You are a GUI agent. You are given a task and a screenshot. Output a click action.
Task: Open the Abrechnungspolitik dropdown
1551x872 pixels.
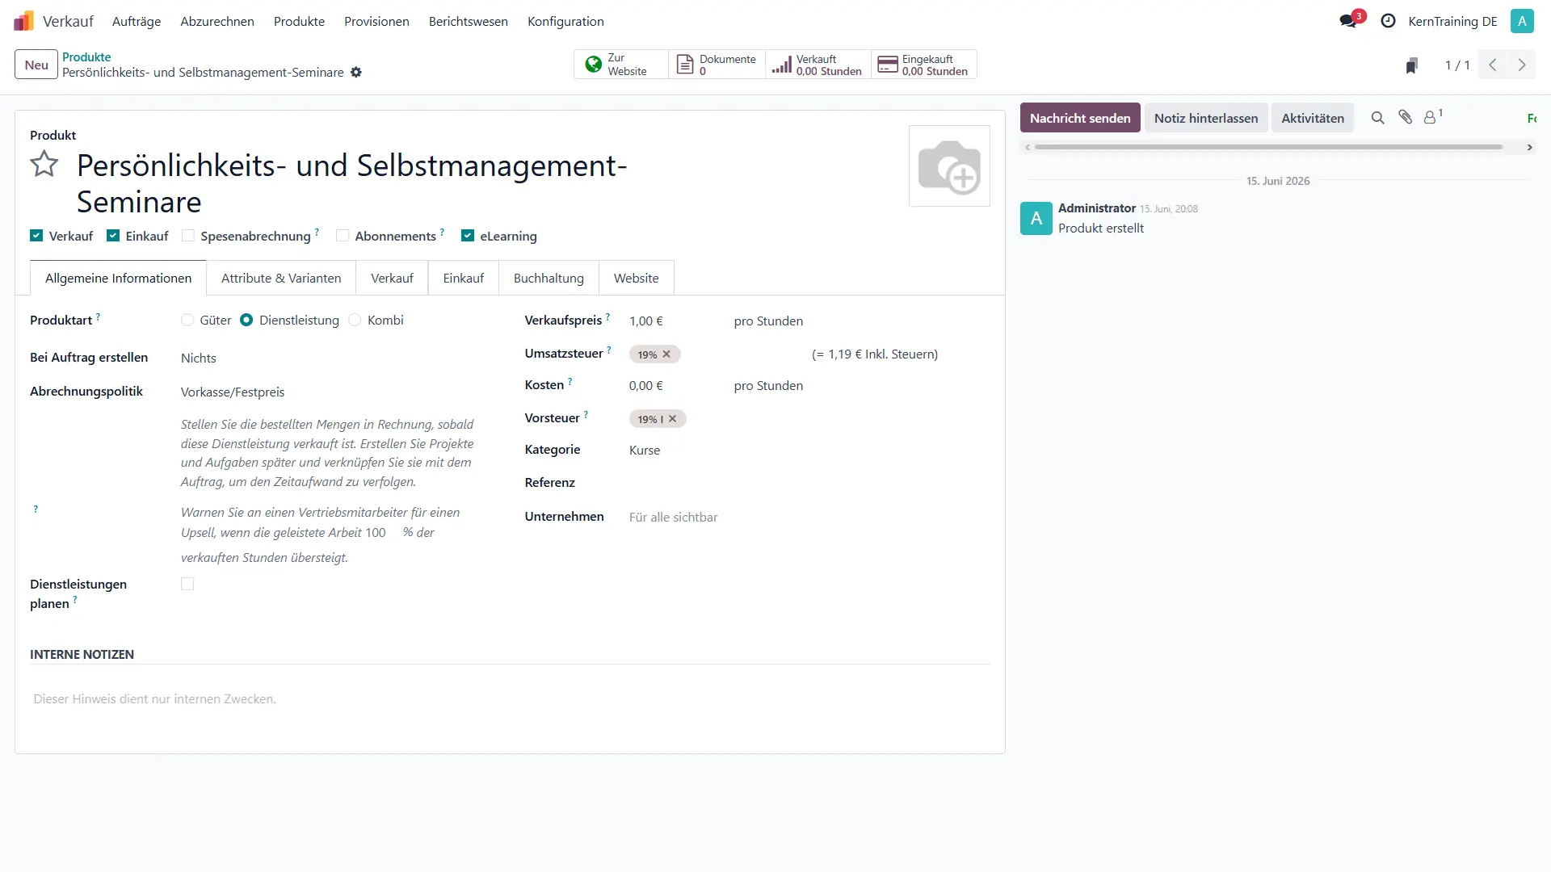[x=331, y=392]
